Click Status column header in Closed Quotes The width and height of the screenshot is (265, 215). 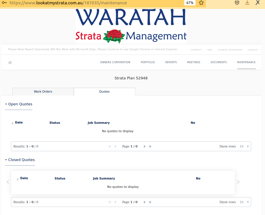pos(60,178)
